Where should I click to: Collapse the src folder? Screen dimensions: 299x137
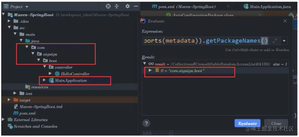coord(9,28)
